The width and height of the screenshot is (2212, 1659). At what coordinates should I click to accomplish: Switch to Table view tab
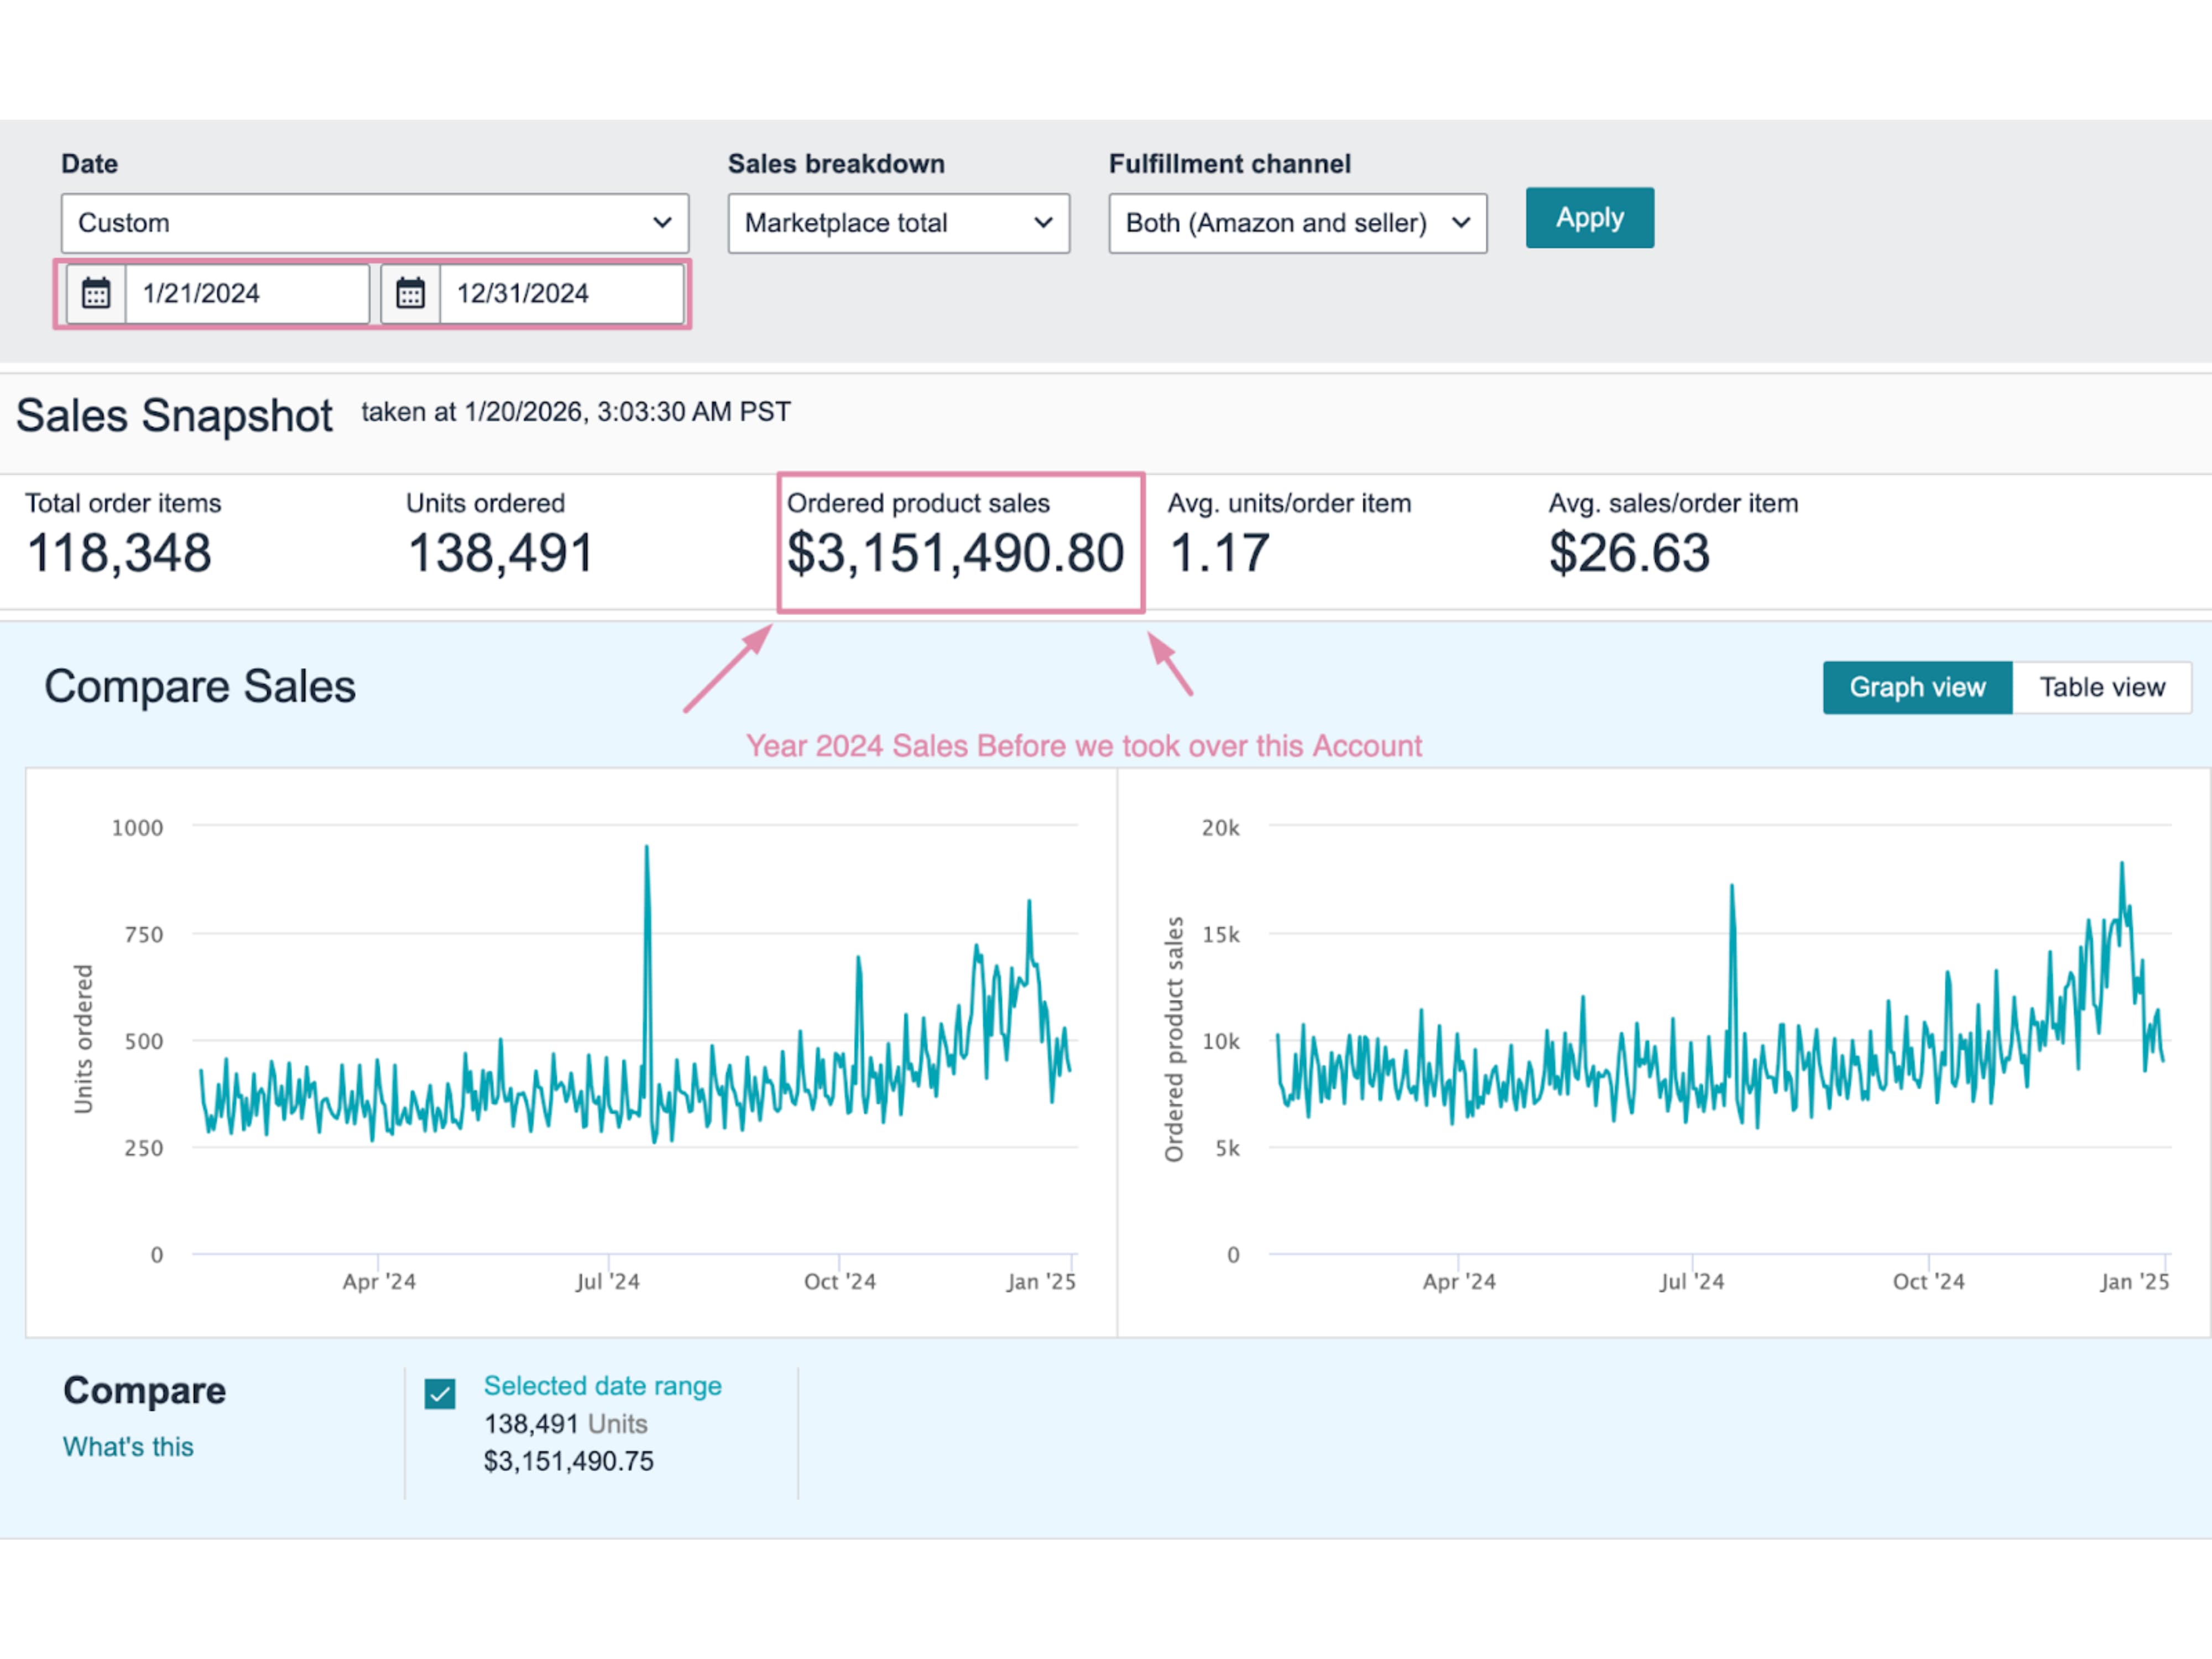pyautogui.click(x=2101, y=688)
